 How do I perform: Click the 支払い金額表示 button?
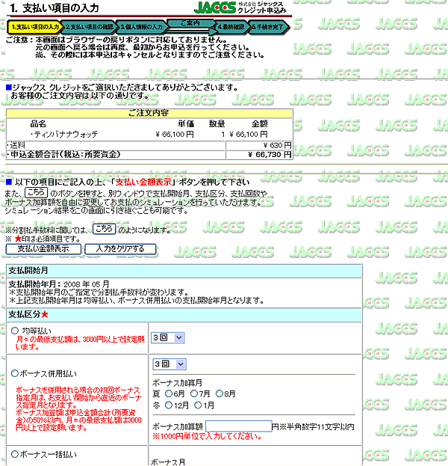(43, 249)
